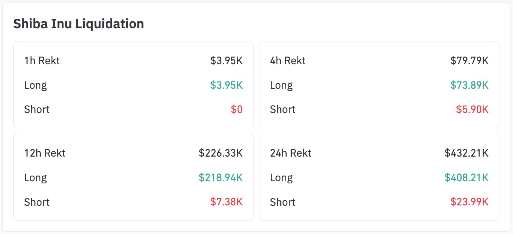Click the 24h Short value $23.99K
The height and width of the screenshot is (234, 513).
pyautogui.click(x=469, y=202)
